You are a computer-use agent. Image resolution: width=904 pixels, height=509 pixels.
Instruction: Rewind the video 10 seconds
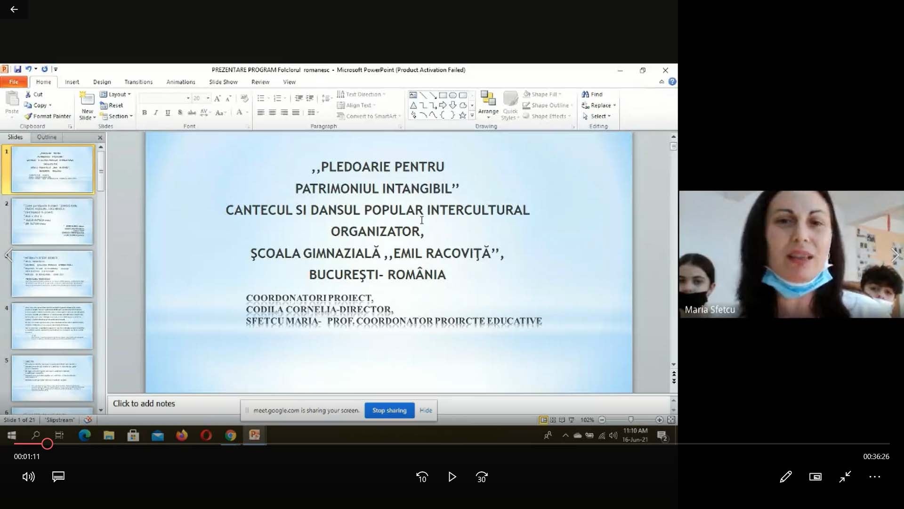tap(422, 477)
